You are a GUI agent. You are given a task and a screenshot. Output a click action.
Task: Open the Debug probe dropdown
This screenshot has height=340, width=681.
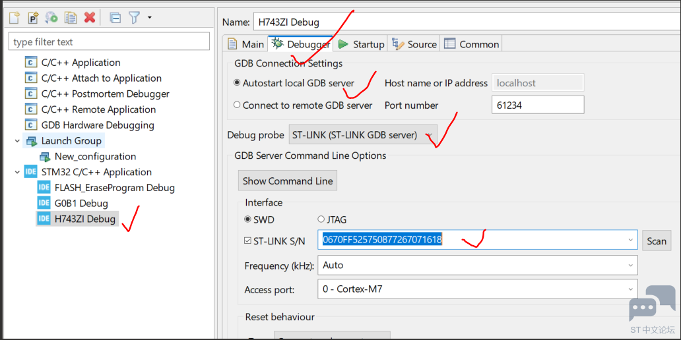pyautogui.click(x=363, y=135)
